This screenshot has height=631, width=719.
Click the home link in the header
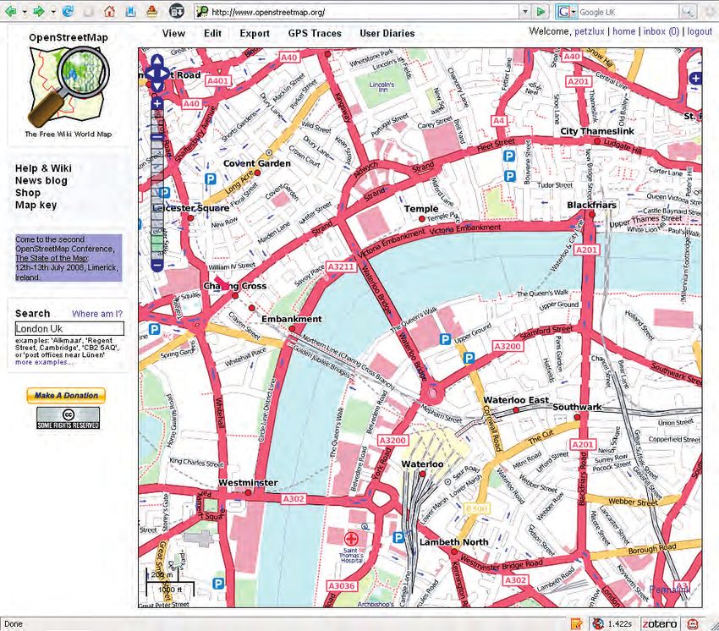click(x=624, y=31)
